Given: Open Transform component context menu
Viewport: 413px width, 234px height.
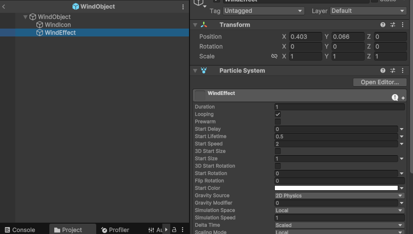Looking at the screenshot, I should click(x=403, y=25).
